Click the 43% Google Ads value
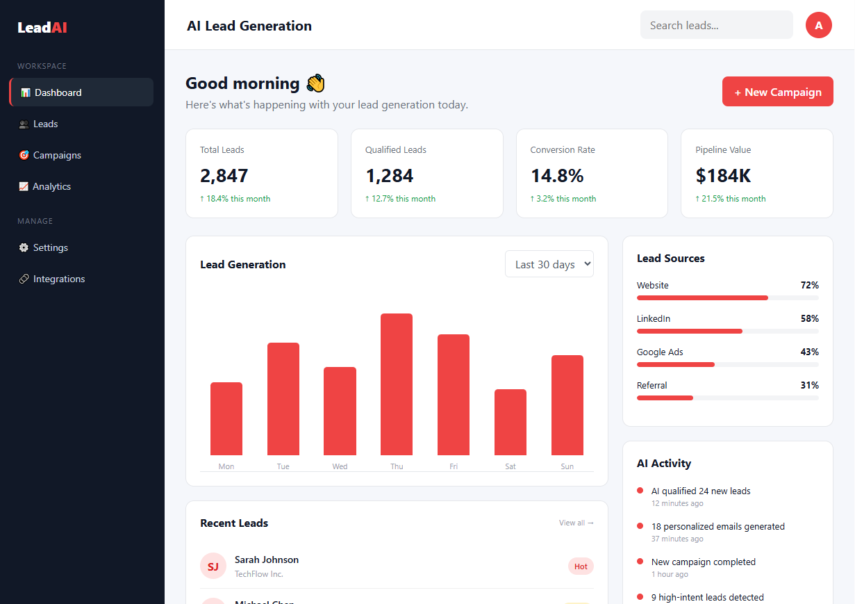 [x=810, y=352]
